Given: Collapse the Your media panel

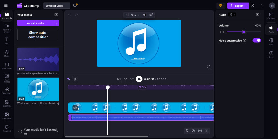Looking at the screenshot, I should pos(56,15).
